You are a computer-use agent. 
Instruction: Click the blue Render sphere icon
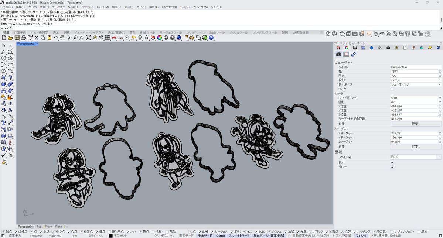[179, 38]
